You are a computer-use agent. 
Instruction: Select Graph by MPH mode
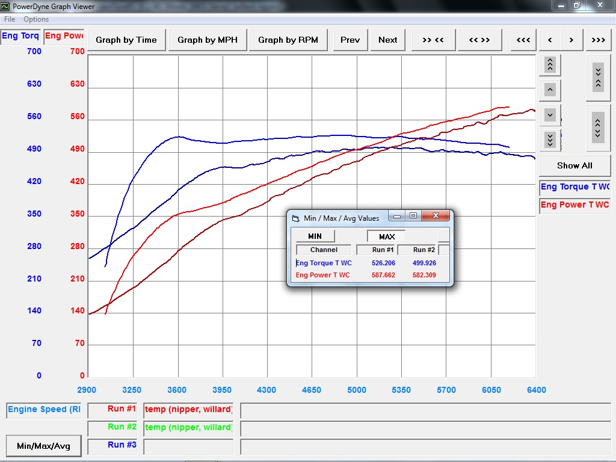pos(207,40)
